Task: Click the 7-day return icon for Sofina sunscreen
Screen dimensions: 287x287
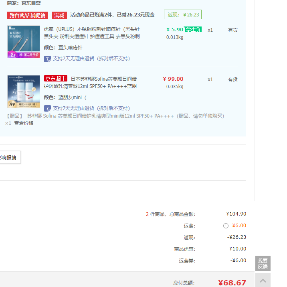Action: (47, 108)
